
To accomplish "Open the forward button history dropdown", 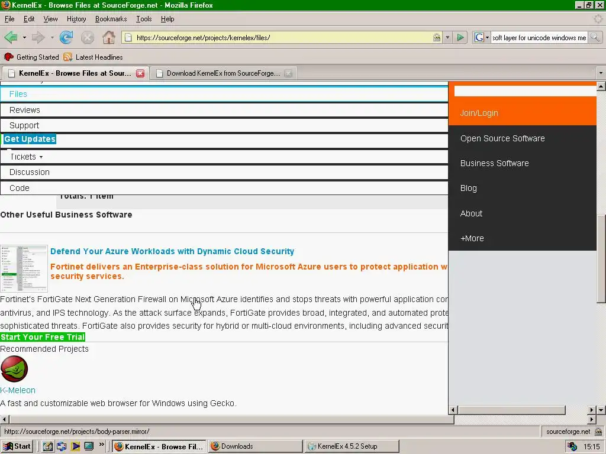I will pos(52,37).
